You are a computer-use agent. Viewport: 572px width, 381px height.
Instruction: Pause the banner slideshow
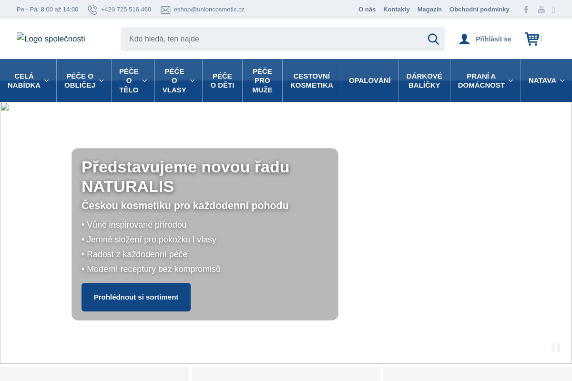coord(555,348)
